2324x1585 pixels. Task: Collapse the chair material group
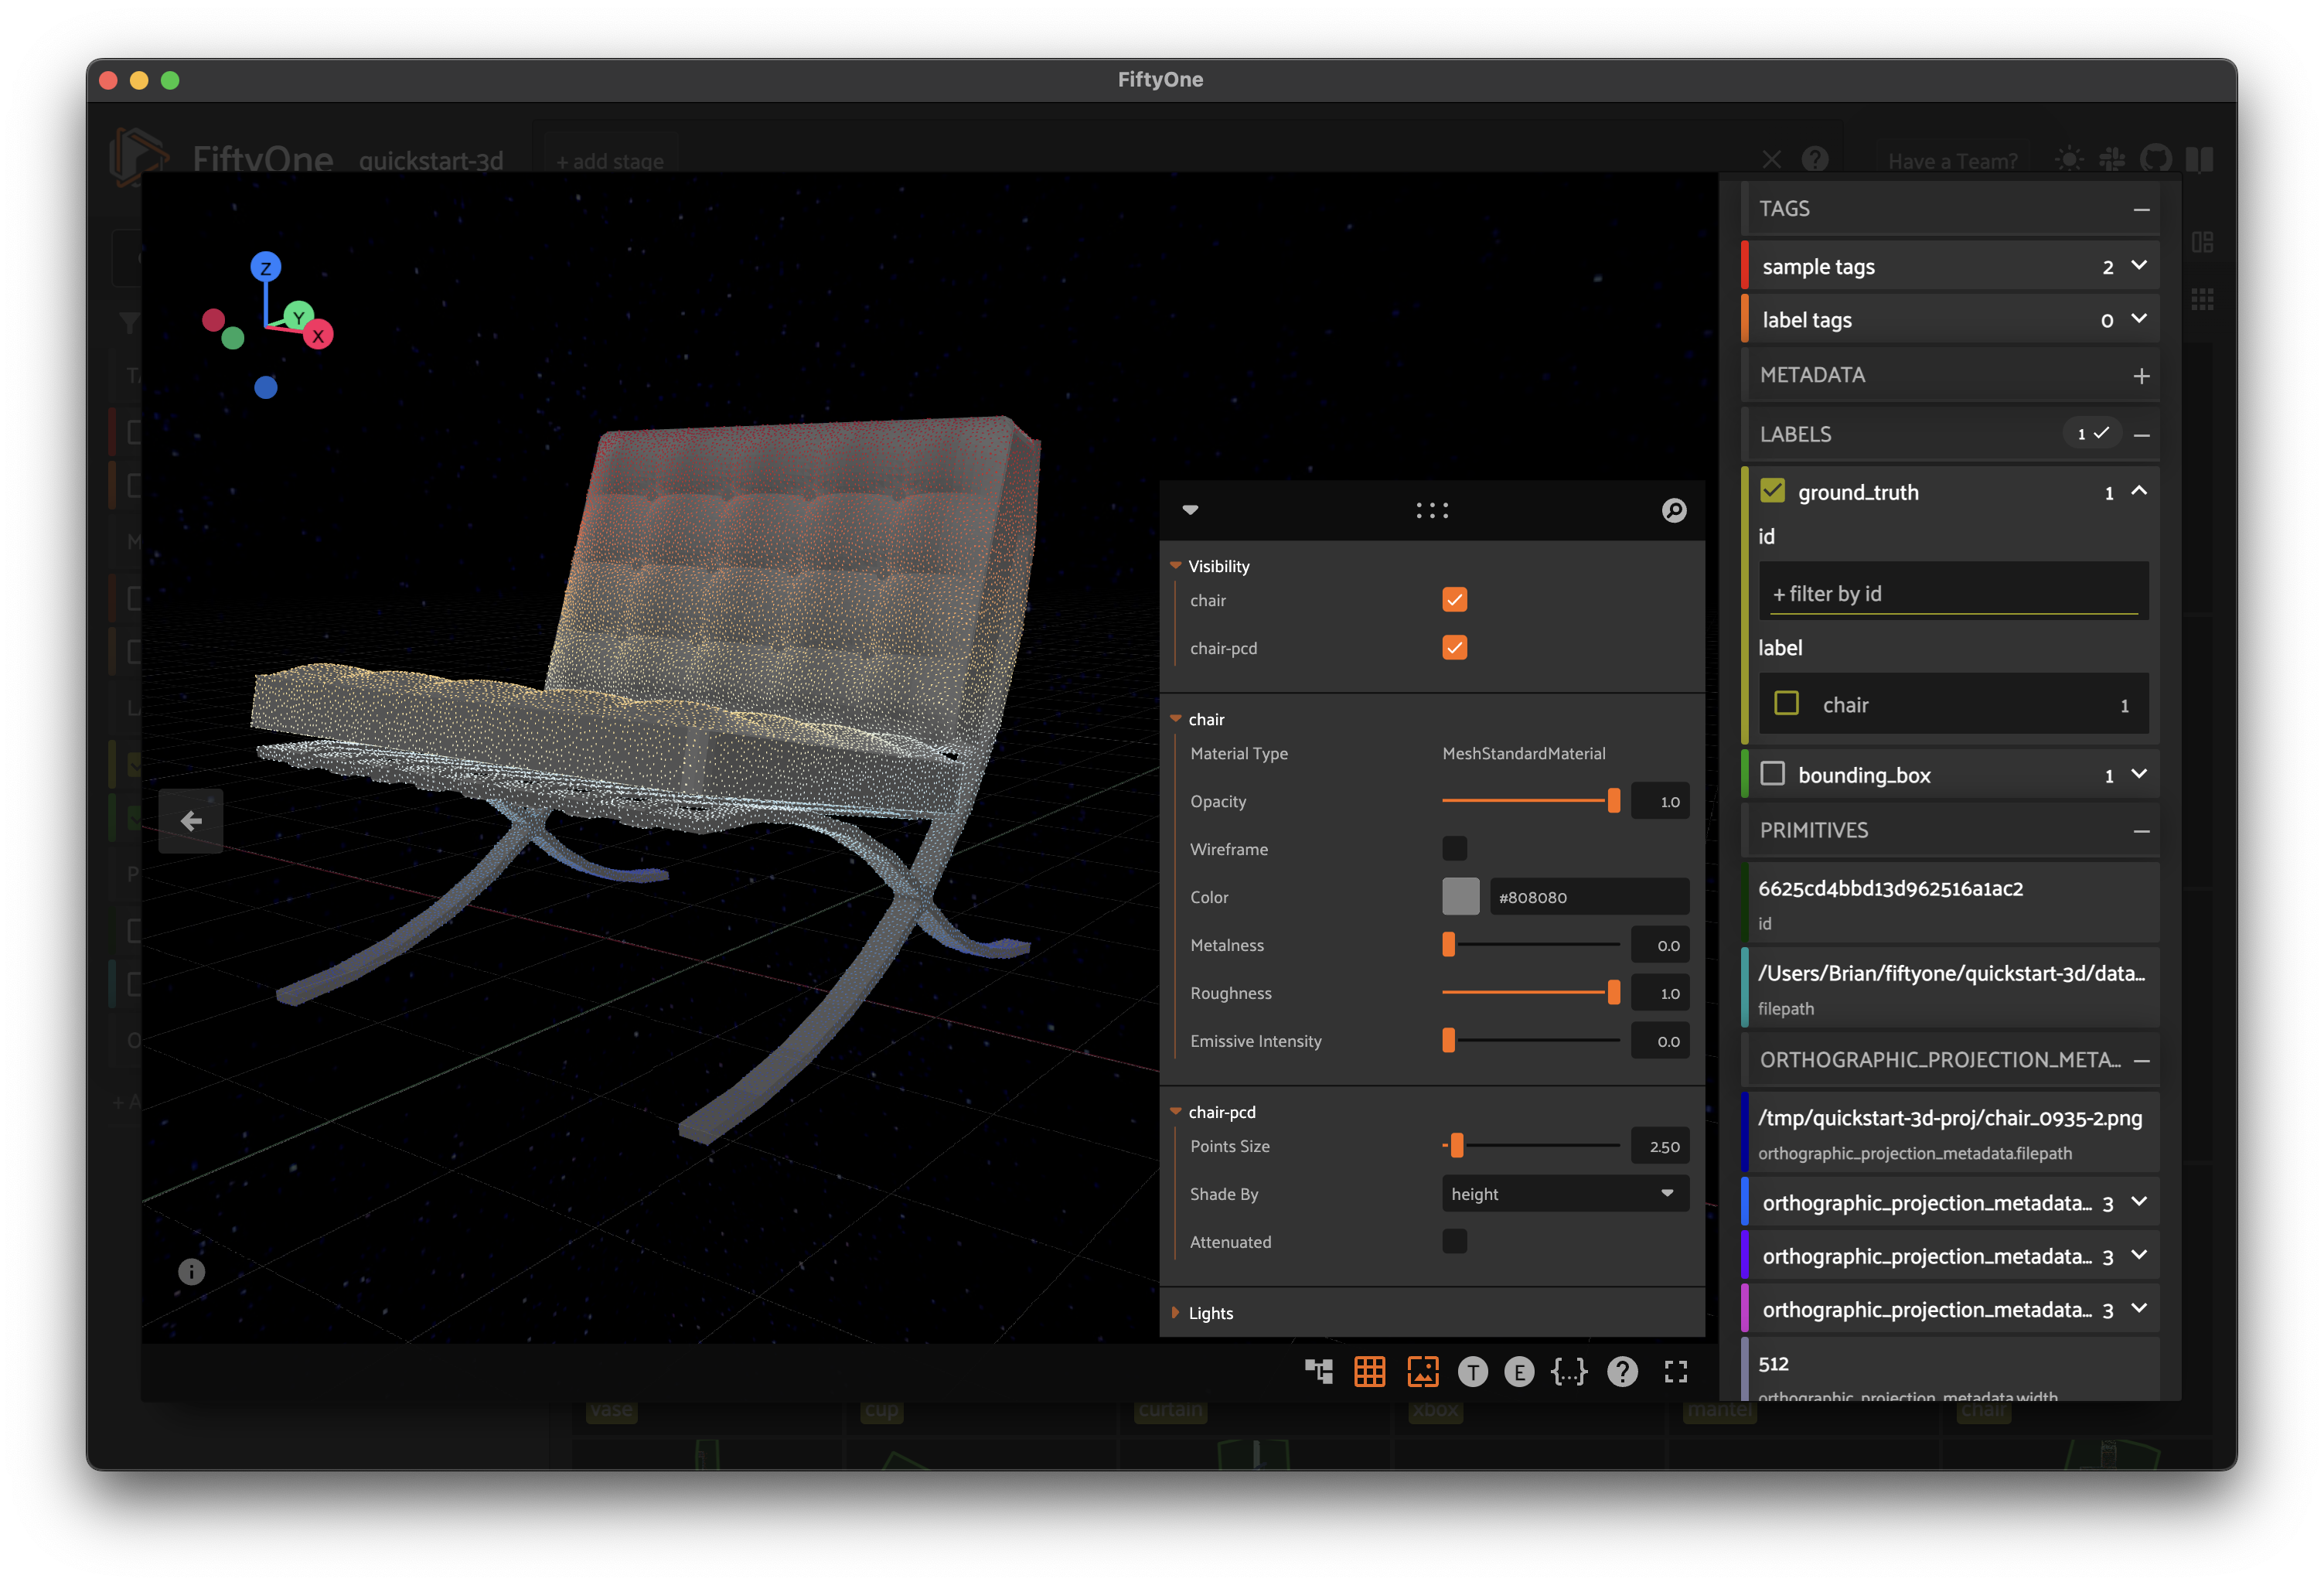(1176, 719)
